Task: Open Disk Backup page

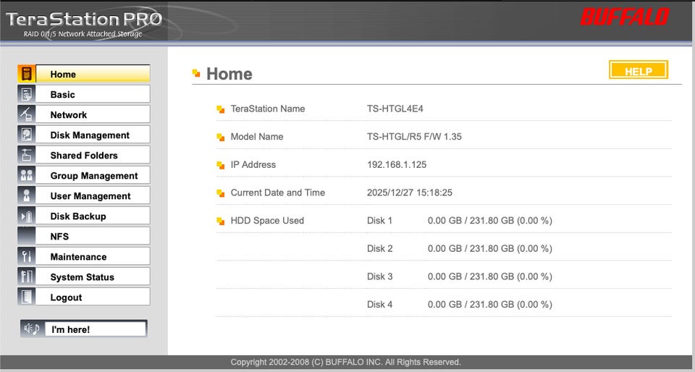Action: coord(93,216)
